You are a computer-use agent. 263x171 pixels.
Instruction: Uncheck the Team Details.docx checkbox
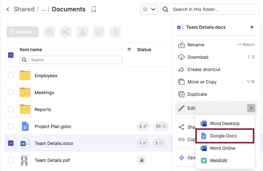(x=11, y=143)
